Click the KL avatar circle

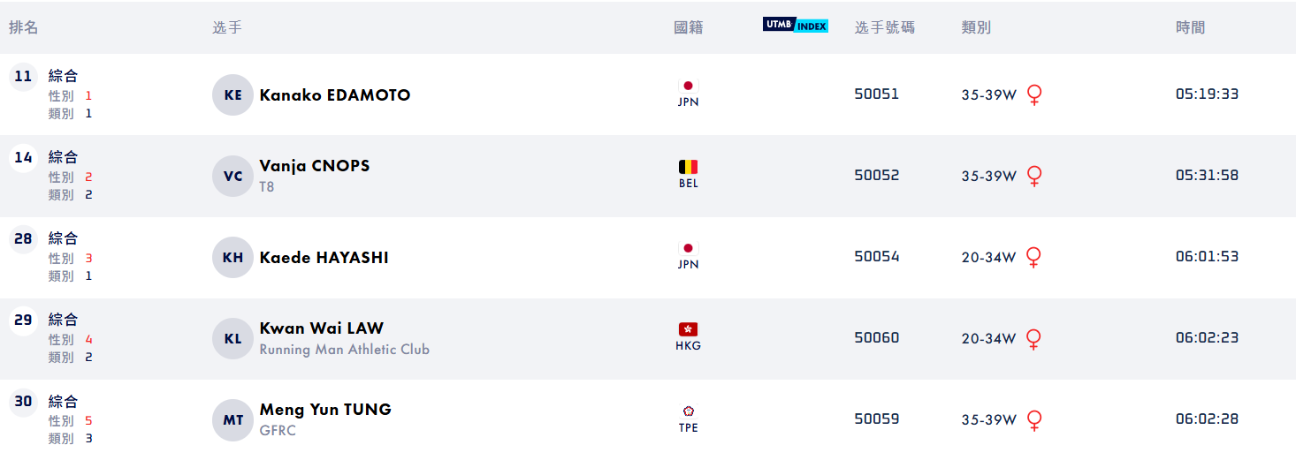click(x=233, y=338)
